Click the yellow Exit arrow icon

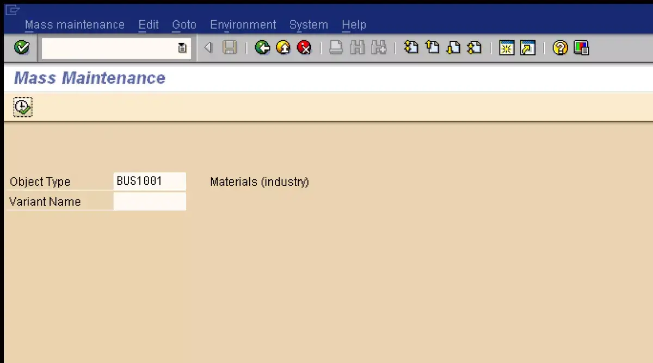(x=283, y=48)
